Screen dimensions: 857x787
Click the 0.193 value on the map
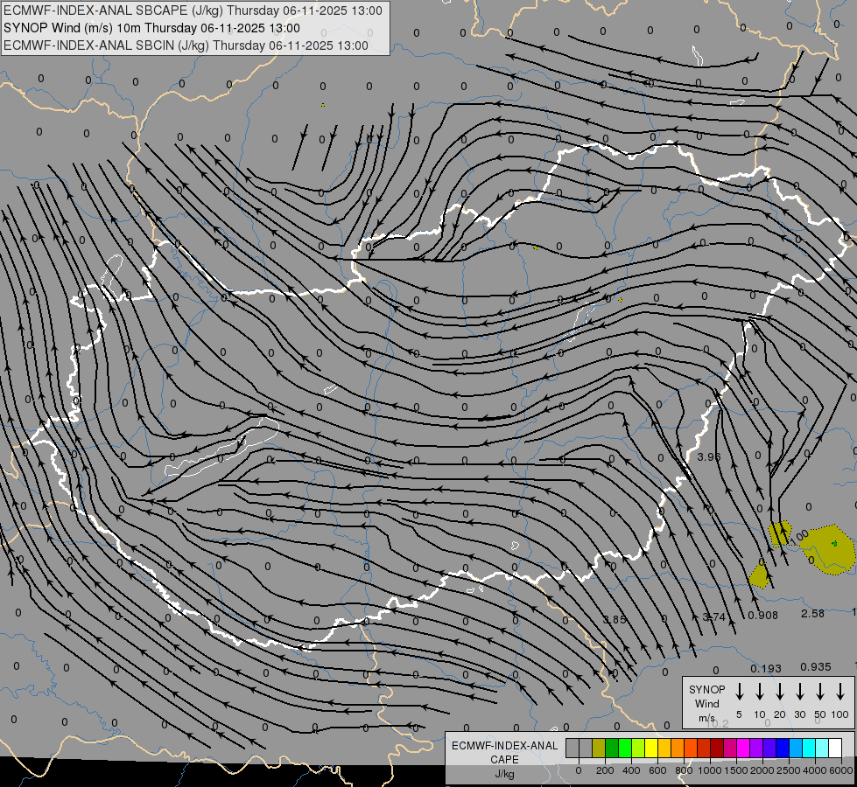click(766, 668)
